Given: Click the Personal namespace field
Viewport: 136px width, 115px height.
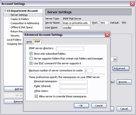Looking at the screenshot, I should click(x=73, y=82).
